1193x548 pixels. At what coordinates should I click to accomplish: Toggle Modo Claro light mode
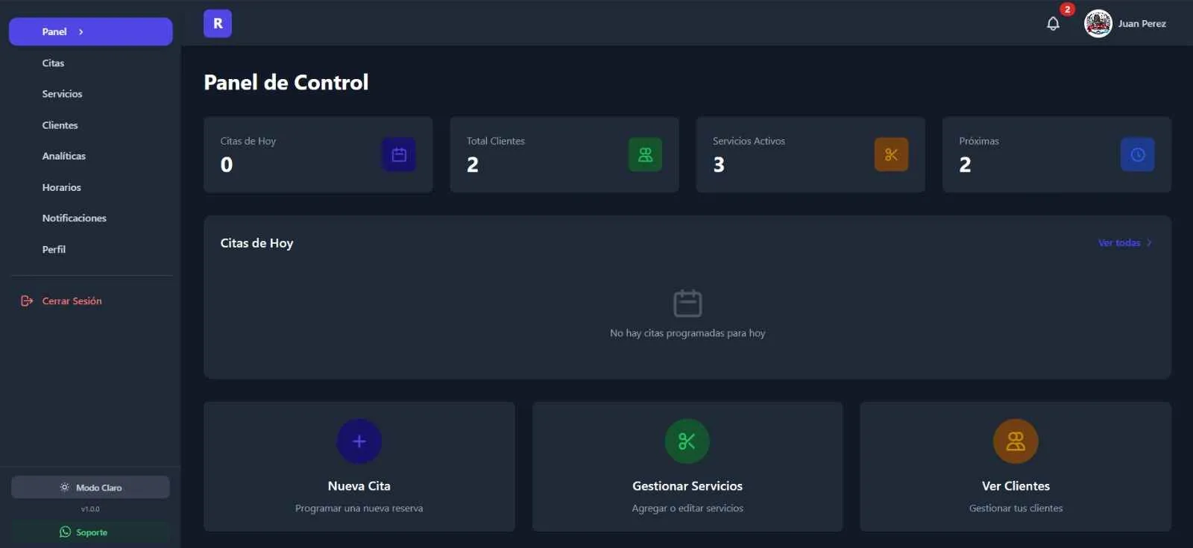click(90, 488)
